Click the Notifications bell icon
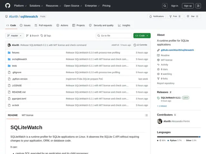The height and width of the screenshot is (154, 206). click(151, 16)
